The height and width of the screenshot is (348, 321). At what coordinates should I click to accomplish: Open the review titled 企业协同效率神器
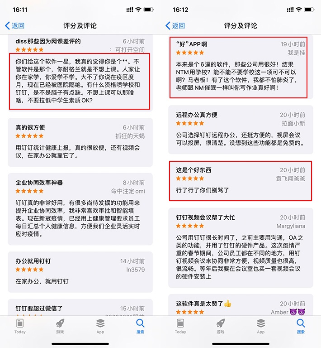[80, 209]
